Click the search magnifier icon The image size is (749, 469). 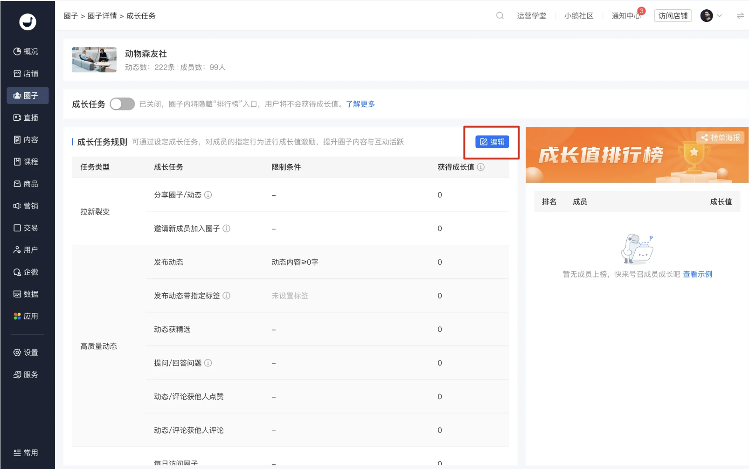(500, 16)
